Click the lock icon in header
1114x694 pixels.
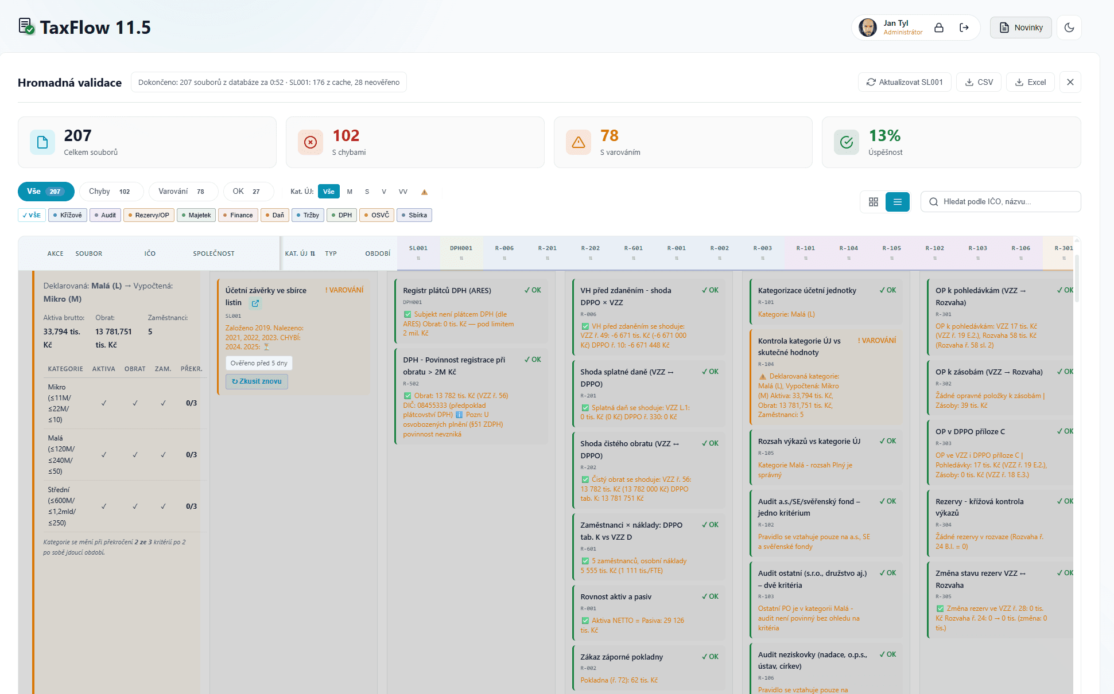[939, 28]
